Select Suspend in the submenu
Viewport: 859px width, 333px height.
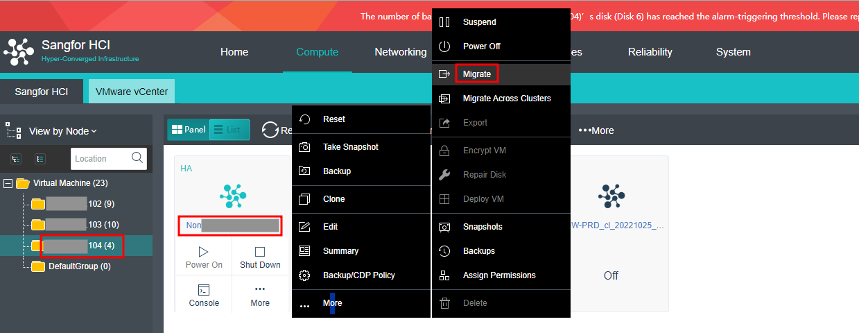point(501,22)
